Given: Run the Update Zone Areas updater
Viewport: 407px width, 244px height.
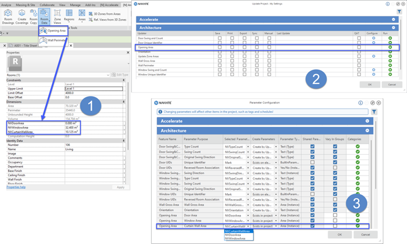Looking at the screenshot, I should click(390, 56).
